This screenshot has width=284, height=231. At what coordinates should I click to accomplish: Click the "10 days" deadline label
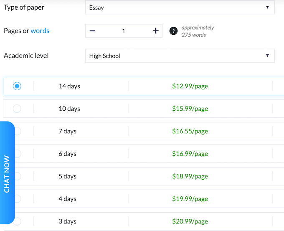69,109
